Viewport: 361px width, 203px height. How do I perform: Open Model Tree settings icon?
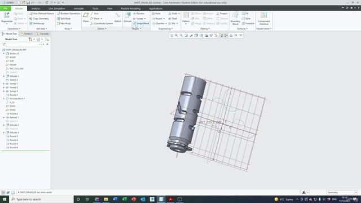coord(30,39)
